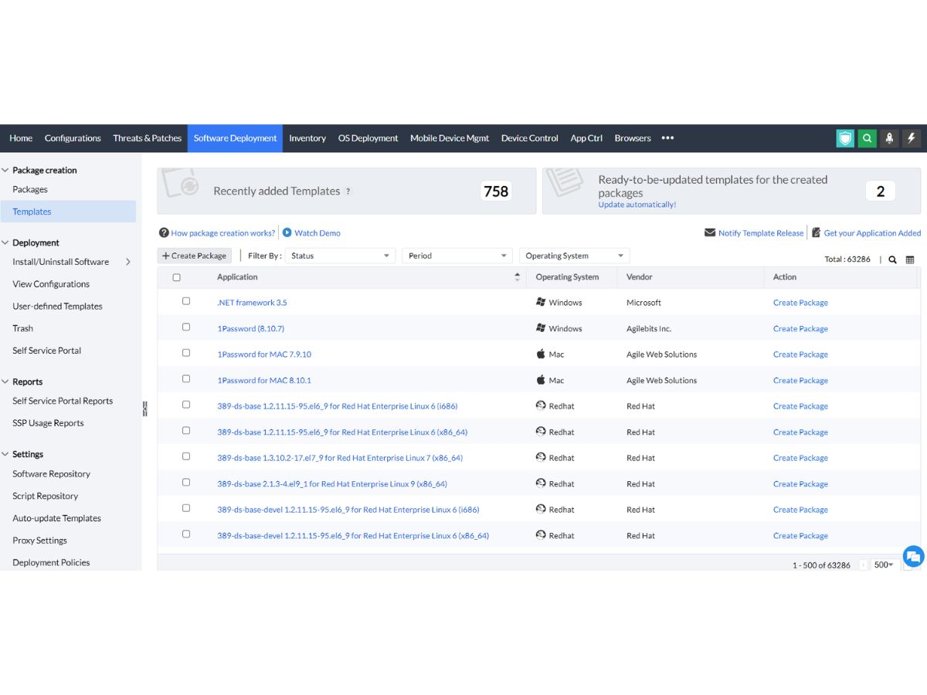Check the box for 389-ds-base 2.1.3-4.el9_1
This screenshot has height=695, width=927.
(x=186, y=483)
